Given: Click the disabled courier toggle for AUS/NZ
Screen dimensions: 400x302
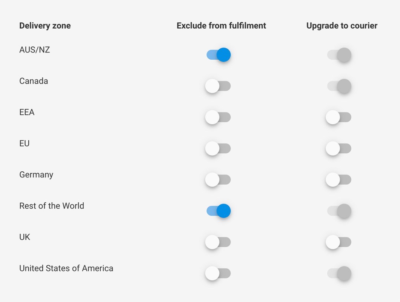Looking at the screenshot, I should pyautogui.click(x=339, y=55).
